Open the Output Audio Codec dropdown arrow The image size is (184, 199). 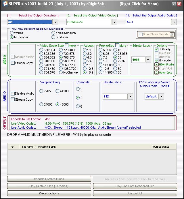[x=174, y=22]
